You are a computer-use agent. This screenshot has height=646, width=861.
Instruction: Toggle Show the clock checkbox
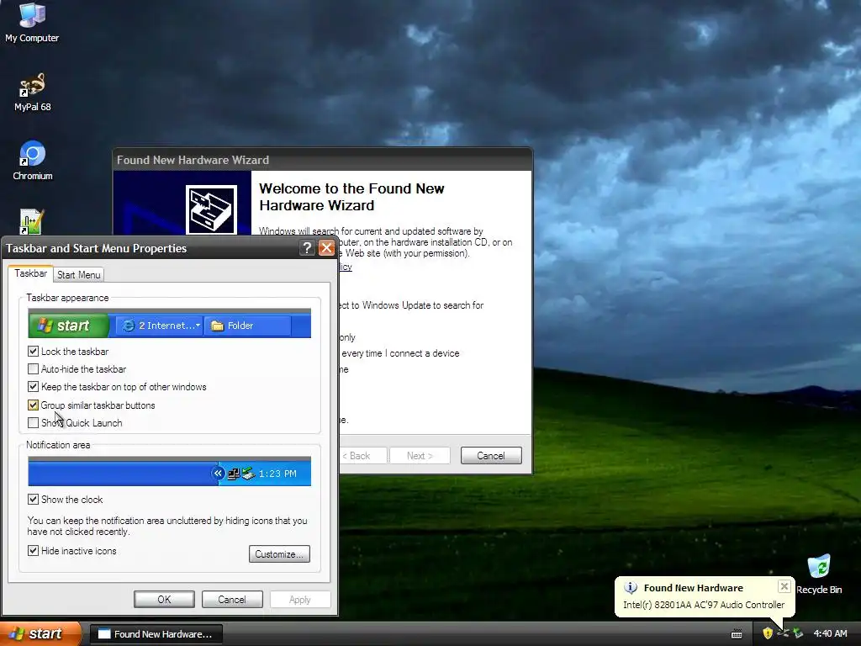33,499
